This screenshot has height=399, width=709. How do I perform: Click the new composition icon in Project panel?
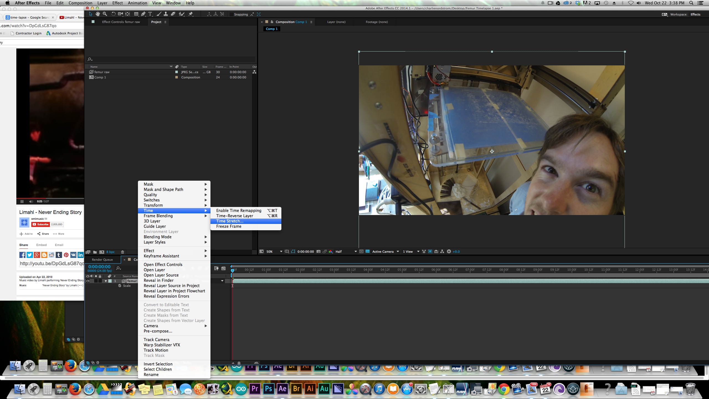[x=102, y=252]
